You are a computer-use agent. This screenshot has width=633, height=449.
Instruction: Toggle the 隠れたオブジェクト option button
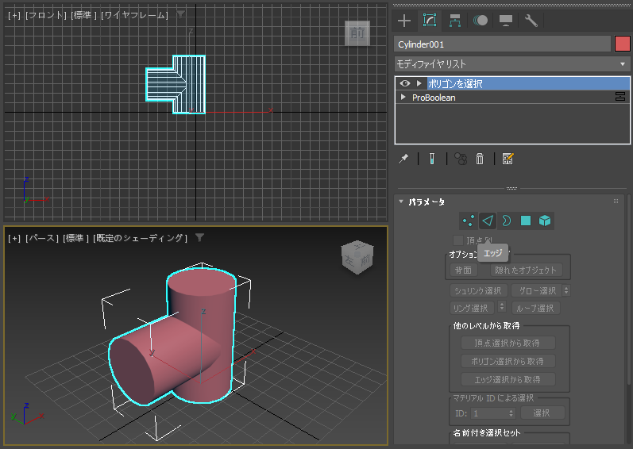pos(526,270)
